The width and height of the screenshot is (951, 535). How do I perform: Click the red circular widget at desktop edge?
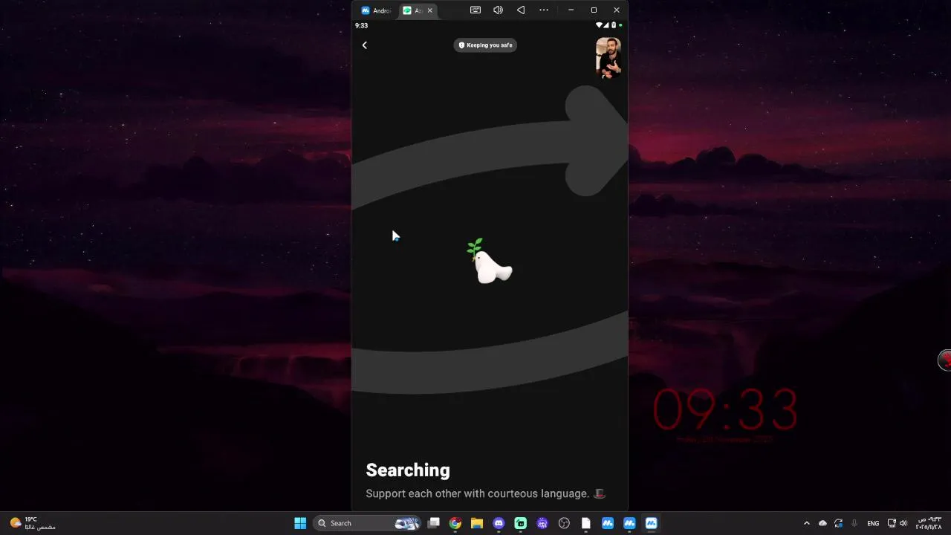pyautogui.click(x=945, y=360)
